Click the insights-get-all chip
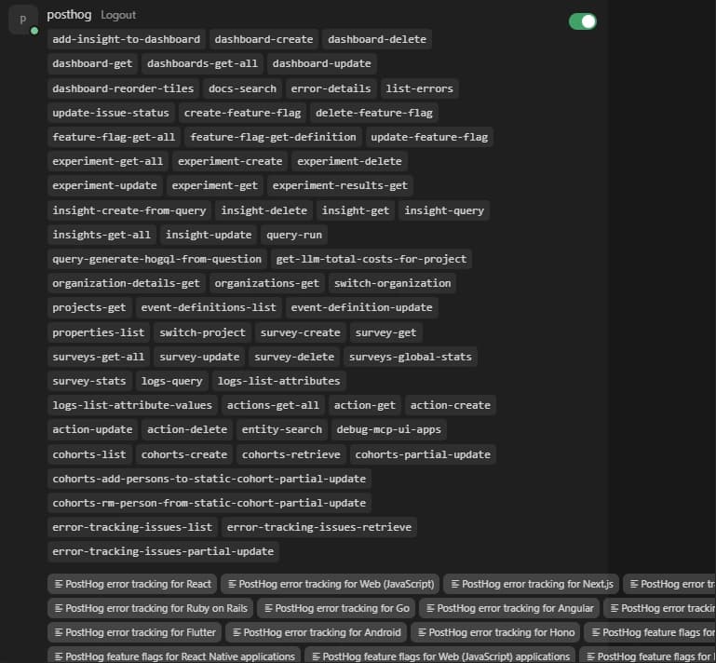Viewport: 716px width, 663px height. 101,235
